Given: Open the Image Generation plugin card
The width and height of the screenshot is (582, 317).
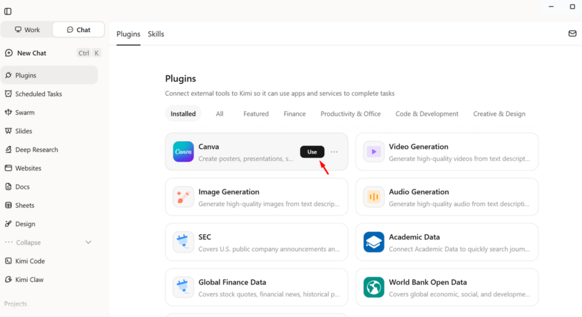Looking at the screenshot, I should [257, 197].
